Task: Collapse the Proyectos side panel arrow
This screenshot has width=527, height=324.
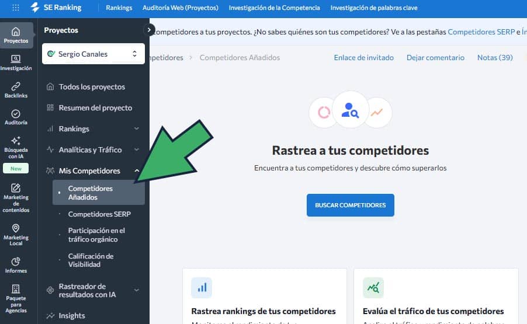Action: (150, 30)
